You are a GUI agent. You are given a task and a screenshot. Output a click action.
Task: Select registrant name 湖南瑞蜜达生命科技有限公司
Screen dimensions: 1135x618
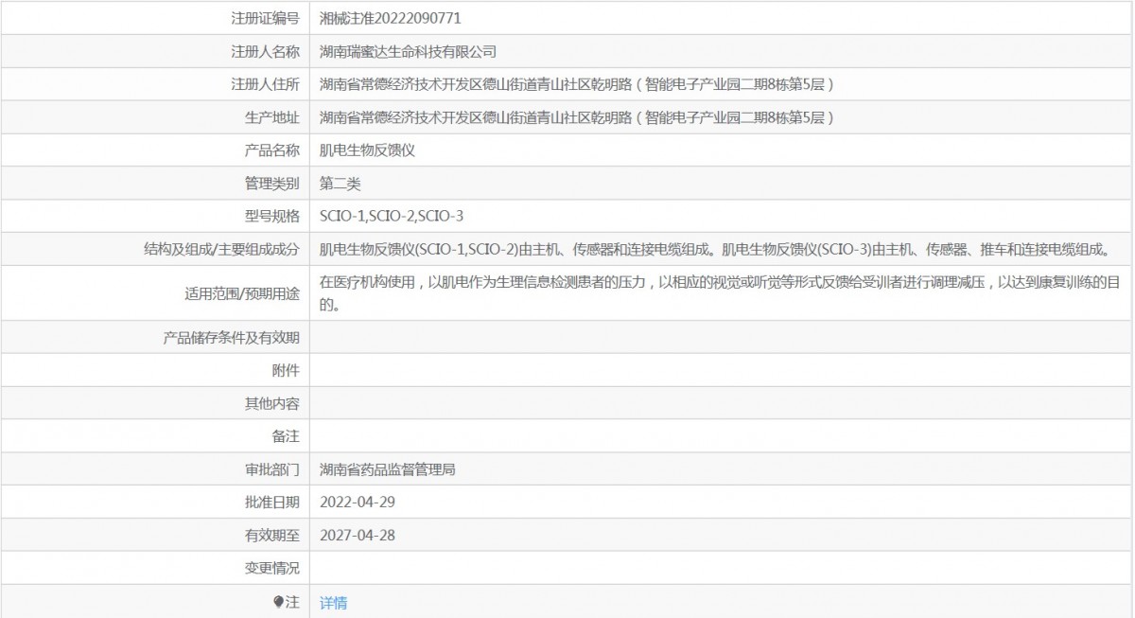point(408,51)
